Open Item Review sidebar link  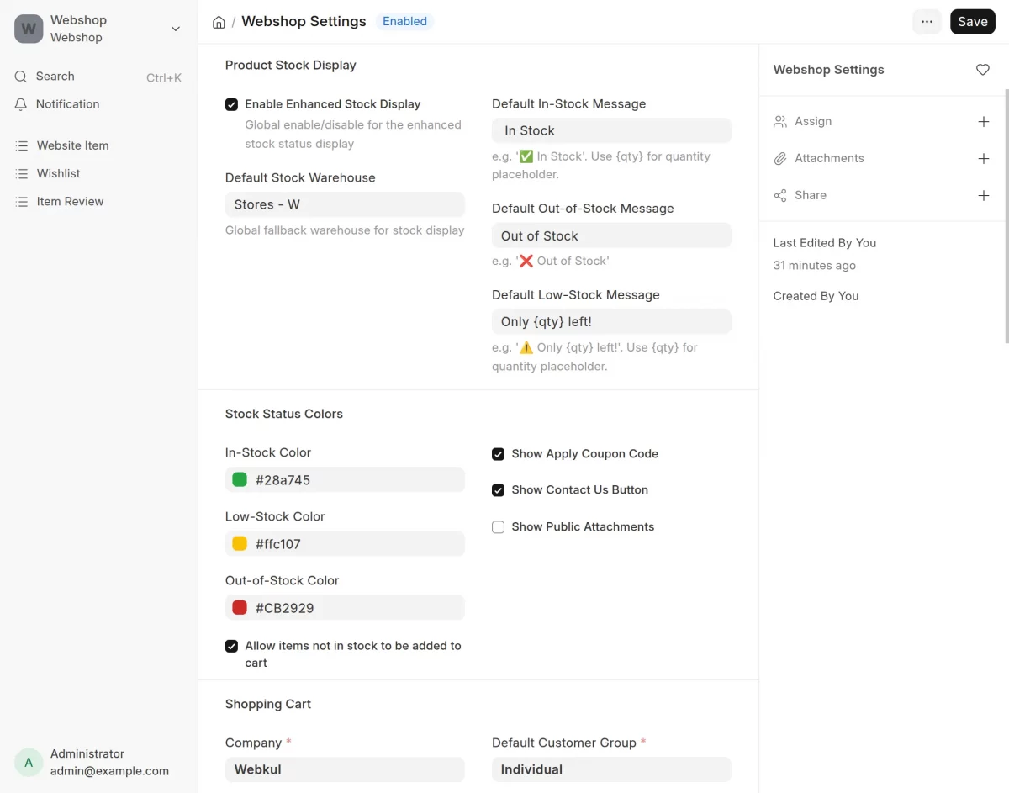pos(70,201)
